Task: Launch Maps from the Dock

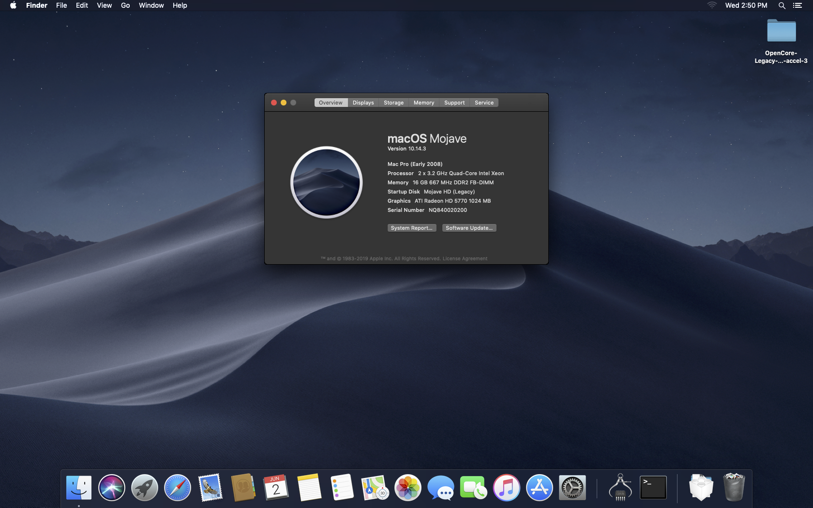Action: [x=375, y=488]
